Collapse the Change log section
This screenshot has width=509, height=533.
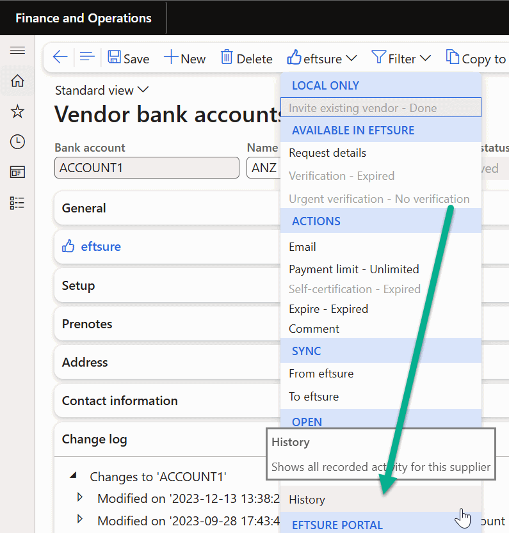pyautogui.click(x=160, y=439)
